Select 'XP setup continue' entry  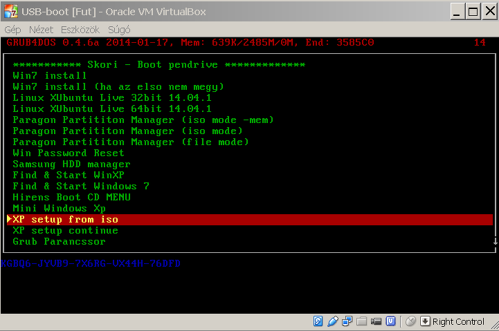click(x=66, y=231)
